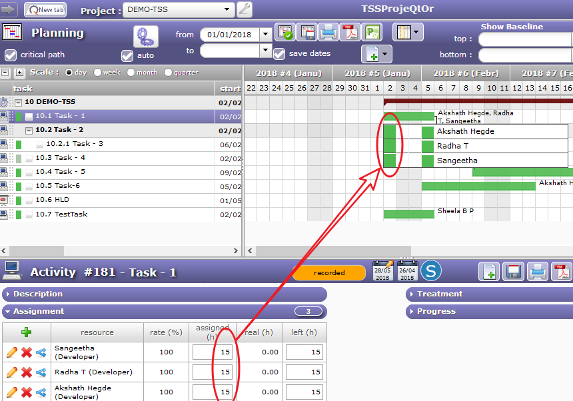Edit Sangeetha assignment with pencil icon
The height and width of the screenshot is (401, 573).
point(12,352)
